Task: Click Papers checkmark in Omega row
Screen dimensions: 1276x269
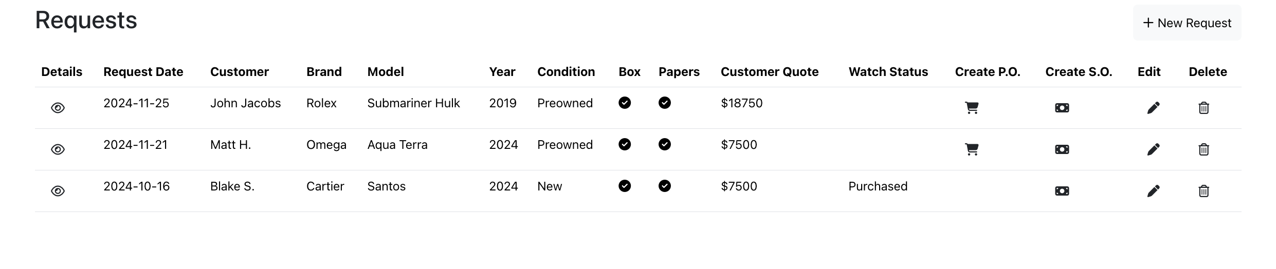Action: [x=665, y=144]
